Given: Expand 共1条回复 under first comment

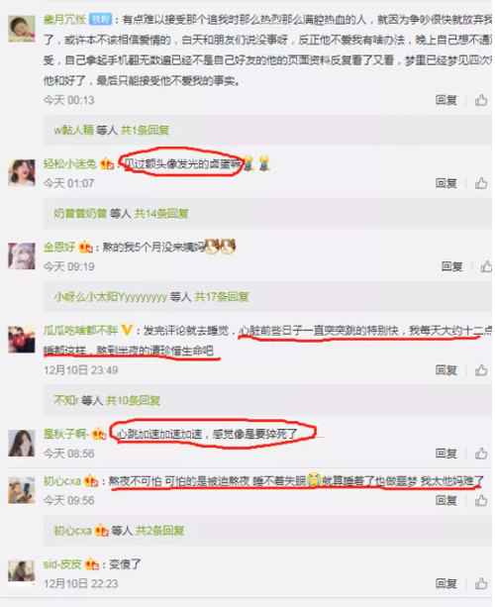Looking at the screenshot, I should 145,130.
